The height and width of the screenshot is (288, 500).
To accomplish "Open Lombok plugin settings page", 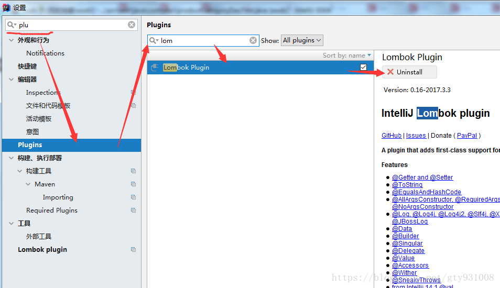I will tap(42, 249).
